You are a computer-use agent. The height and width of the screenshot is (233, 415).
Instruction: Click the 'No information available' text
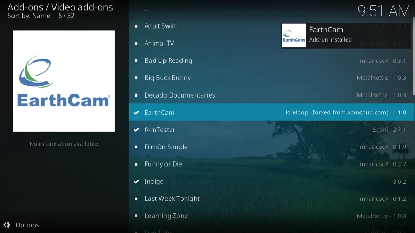coord(63,144)
